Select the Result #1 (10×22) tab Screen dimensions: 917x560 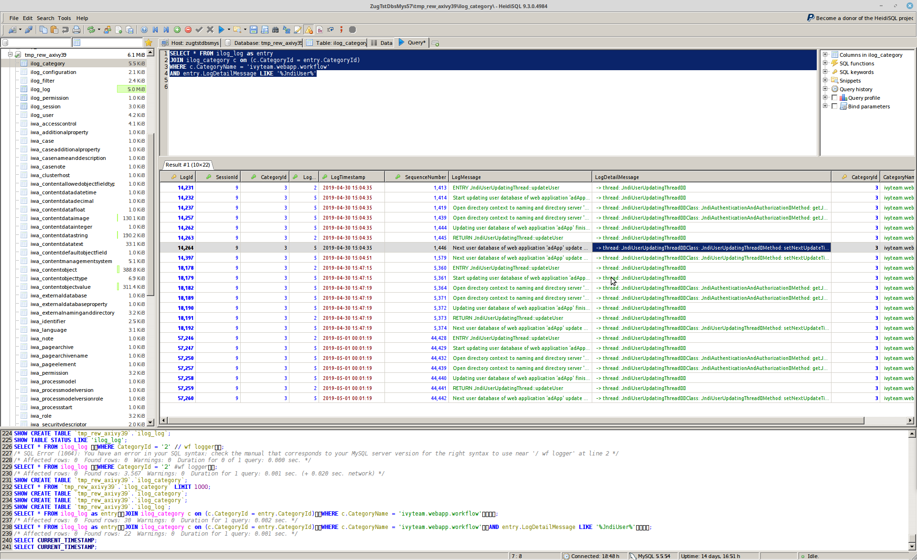pyautogui.click(x=188, y=165)
